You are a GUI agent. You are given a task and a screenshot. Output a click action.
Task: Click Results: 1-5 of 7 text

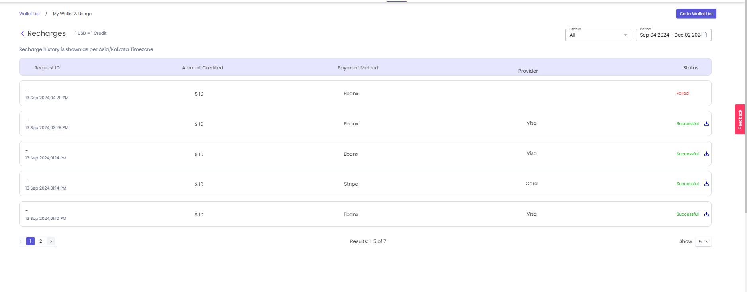(368, 241)
